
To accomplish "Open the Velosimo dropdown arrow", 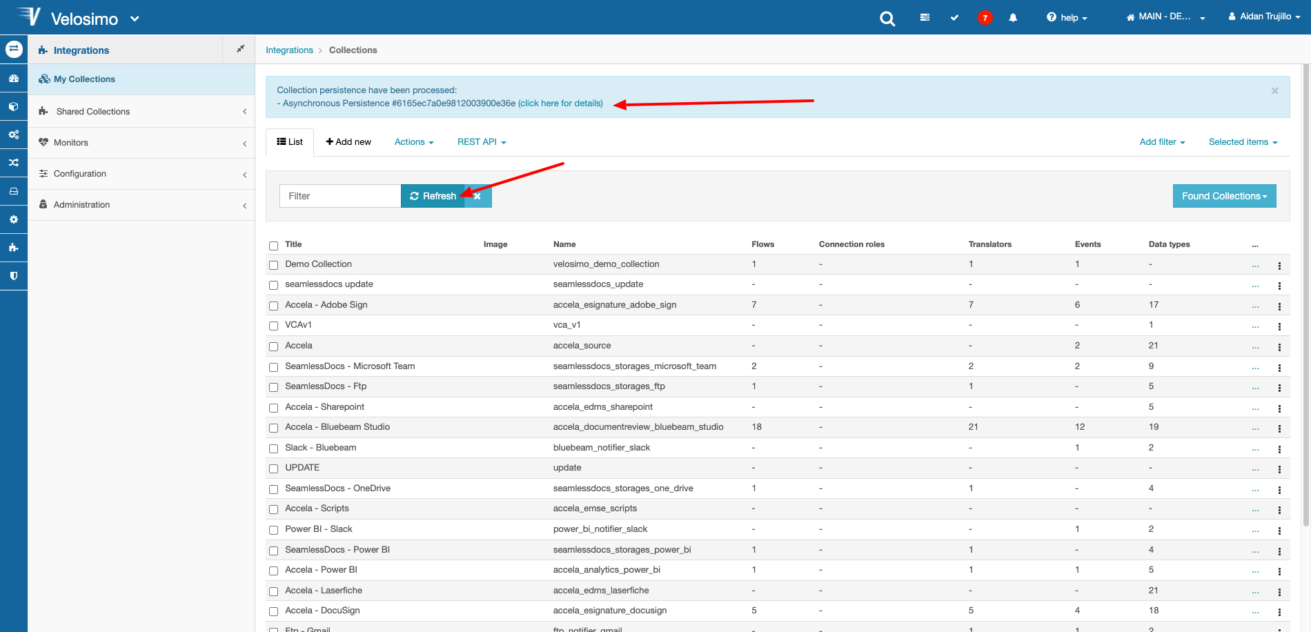I will coord(135,19).
